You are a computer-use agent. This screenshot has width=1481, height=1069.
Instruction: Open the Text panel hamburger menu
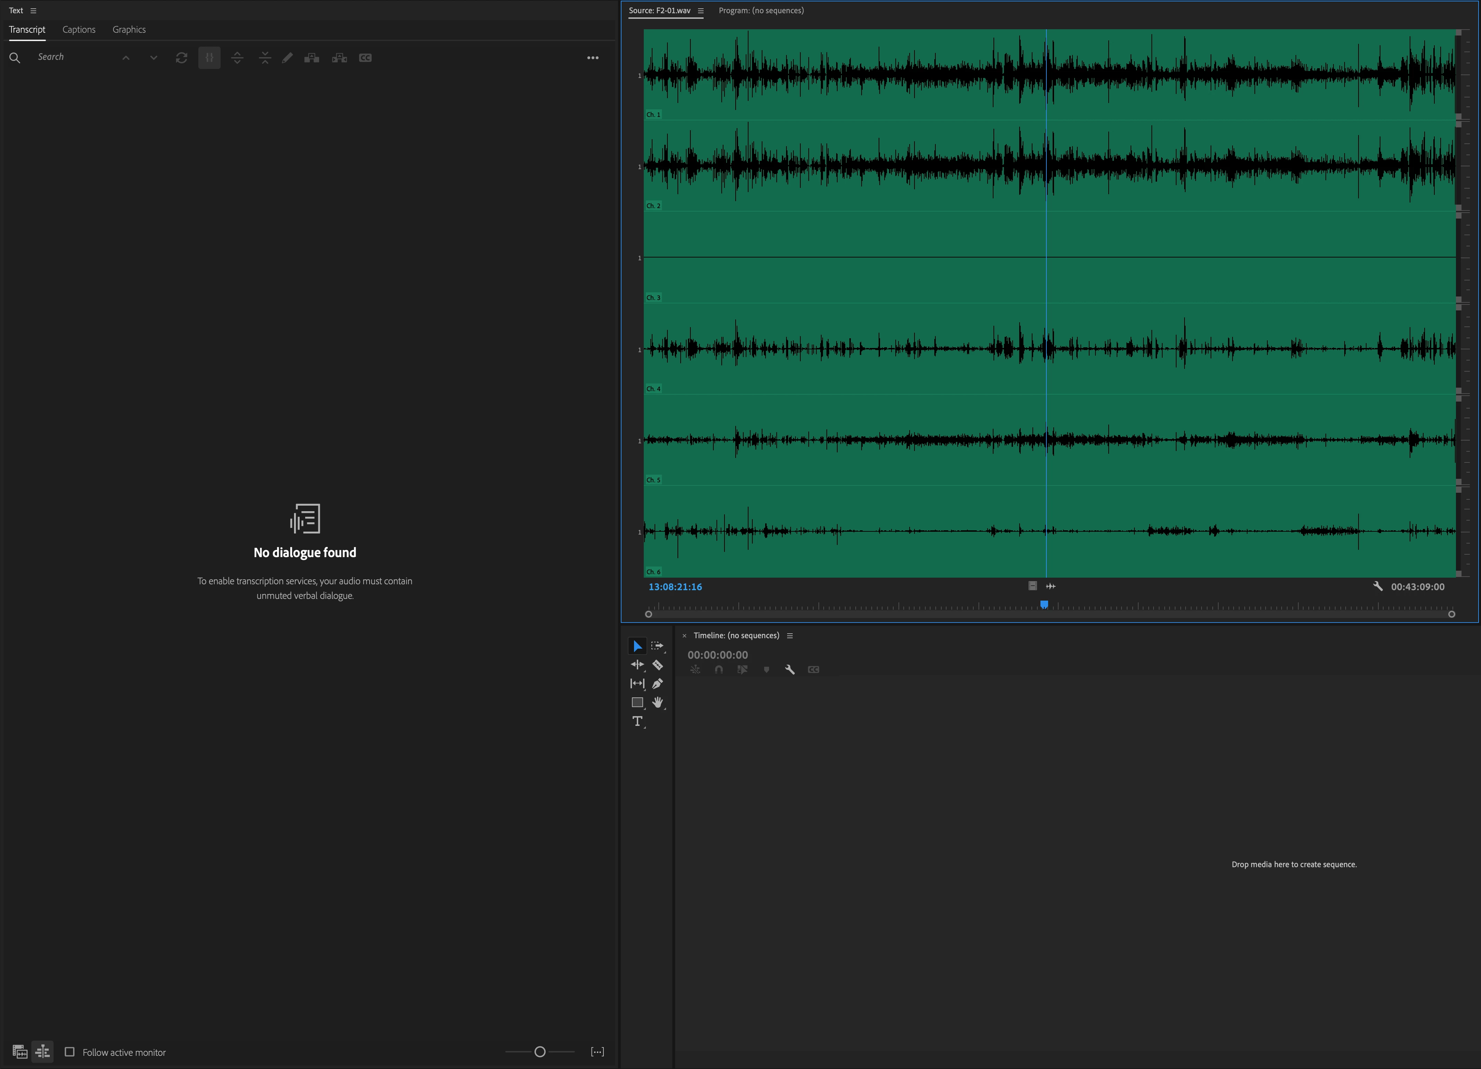click(33, 10)
